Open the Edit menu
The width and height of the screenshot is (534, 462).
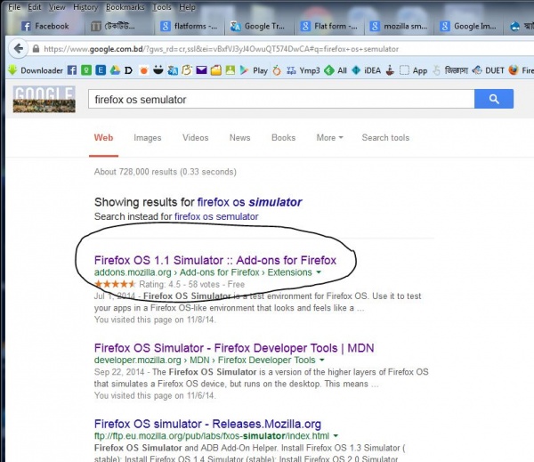pos(35,7)
